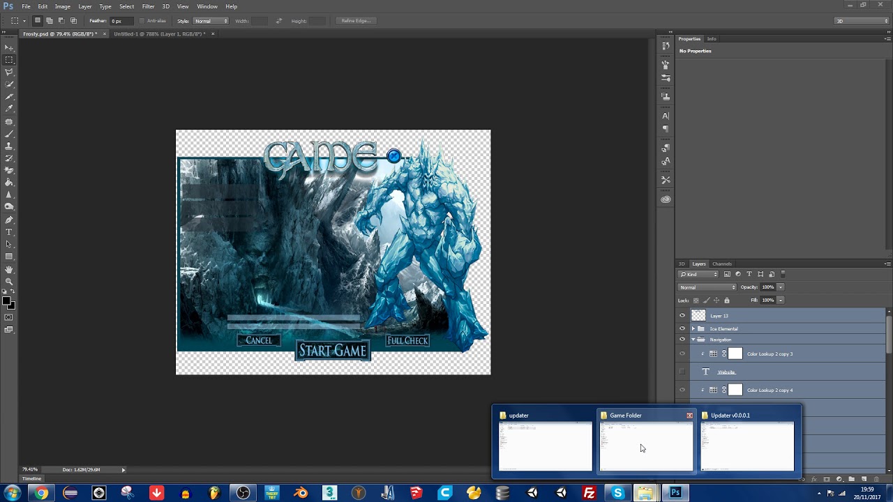Open the File menu

26,6
